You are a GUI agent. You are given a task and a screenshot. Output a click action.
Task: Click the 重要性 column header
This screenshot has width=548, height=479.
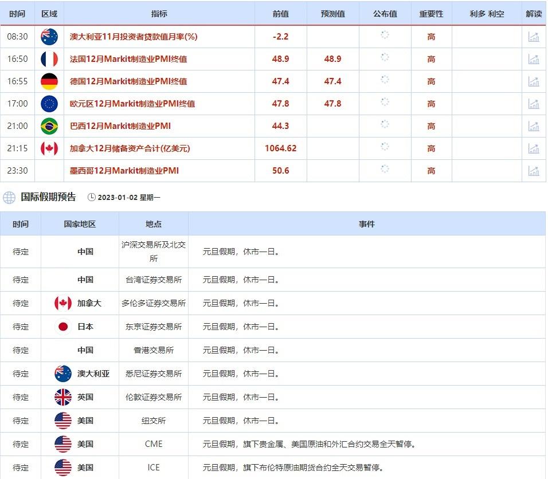click(431, 14)
